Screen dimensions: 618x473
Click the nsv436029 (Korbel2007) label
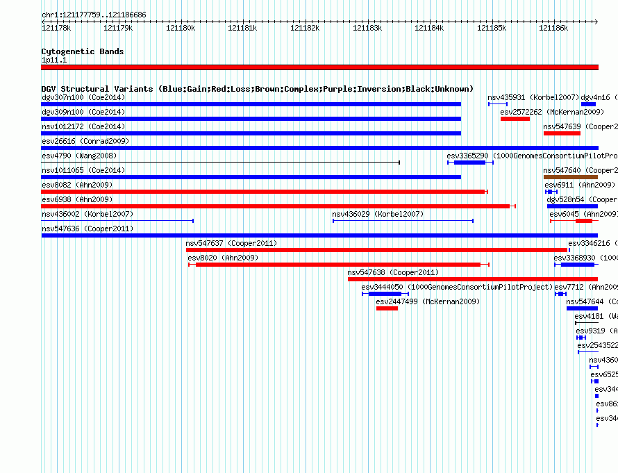click(x=378, y=214)
